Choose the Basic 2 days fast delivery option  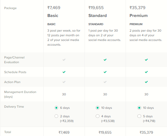[56, 116]
